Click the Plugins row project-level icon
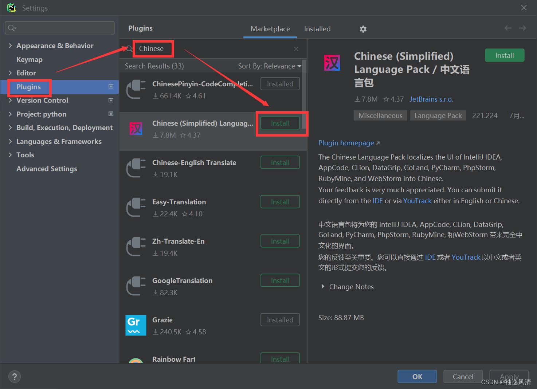The width and height of the screenshot is (537, 389). [111, 87]
